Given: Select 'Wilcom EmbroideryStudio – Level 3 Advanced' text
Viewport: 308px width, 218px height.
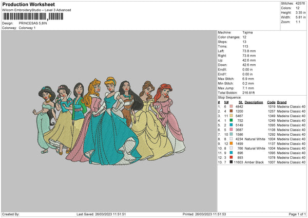Looking at the screenshot, I should (36, 10).
